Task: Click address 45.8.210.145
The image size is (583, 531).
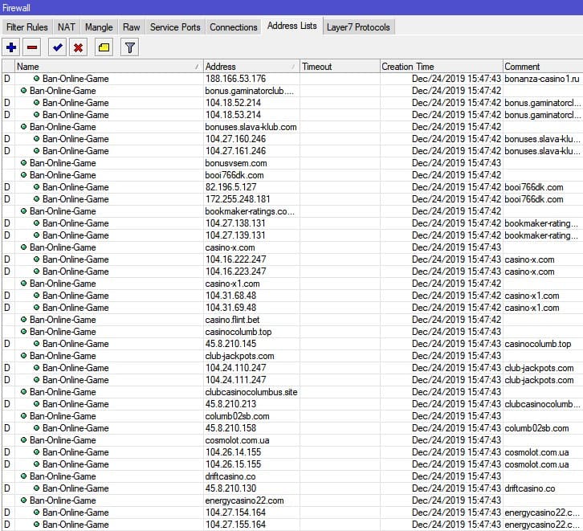Action: pos(231,344)
